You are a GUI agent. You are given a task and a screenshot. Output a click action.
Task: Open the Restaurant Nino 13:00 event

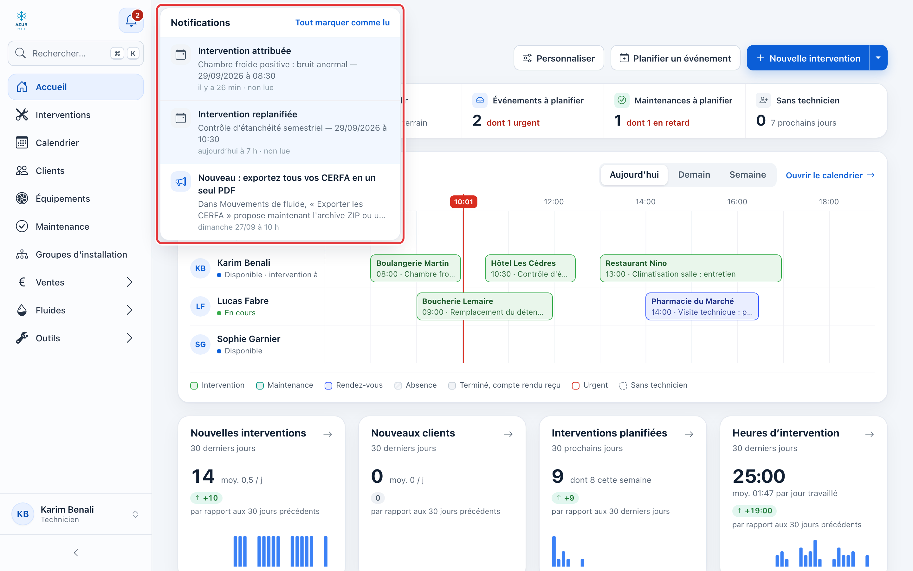coord(690,268)
